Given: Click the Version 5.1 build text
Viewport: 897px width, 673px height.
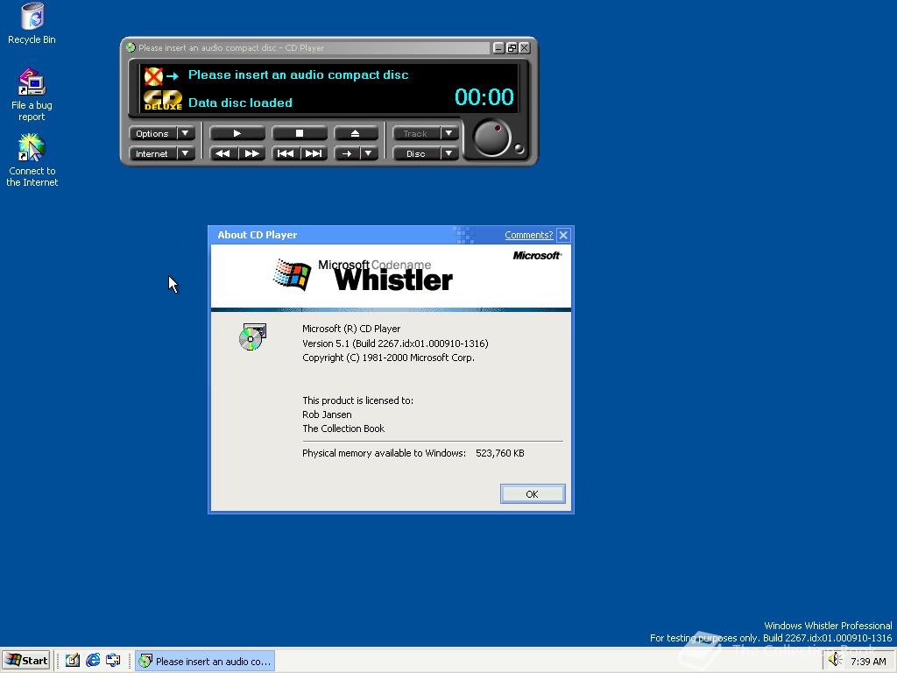Looking at the screenshot, I should [x=395, y=344].
